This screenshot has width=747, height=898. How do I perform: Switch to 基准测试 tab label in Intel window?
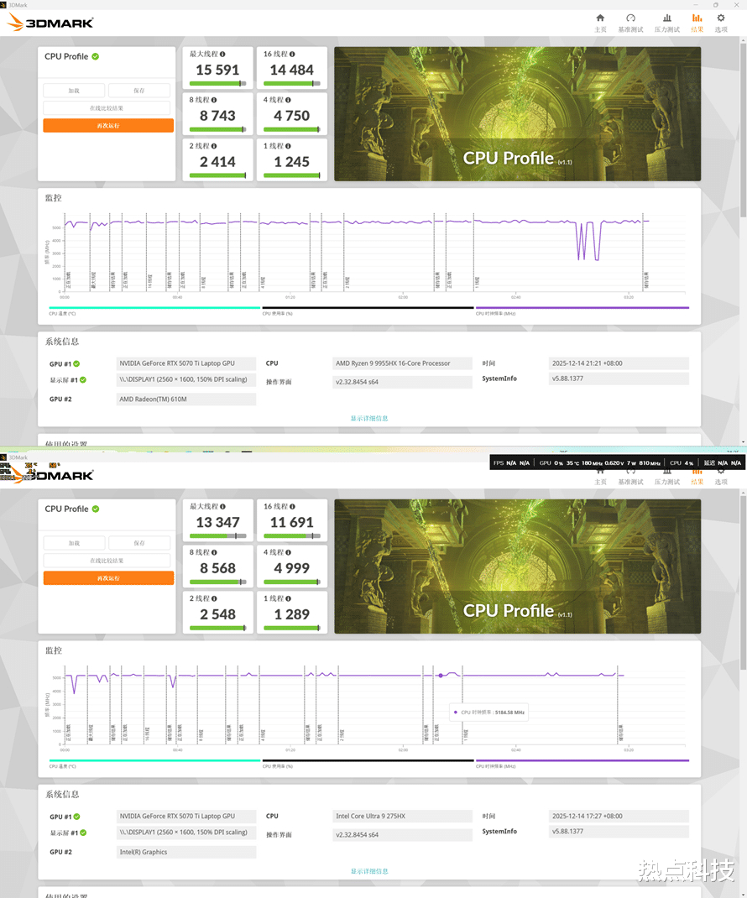click(x=630, y=483)
